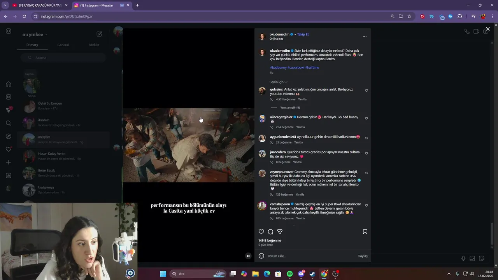Open Steam from the Windows taskbar
The width and height of the screenshot is (498, 280).
point(312,274)
